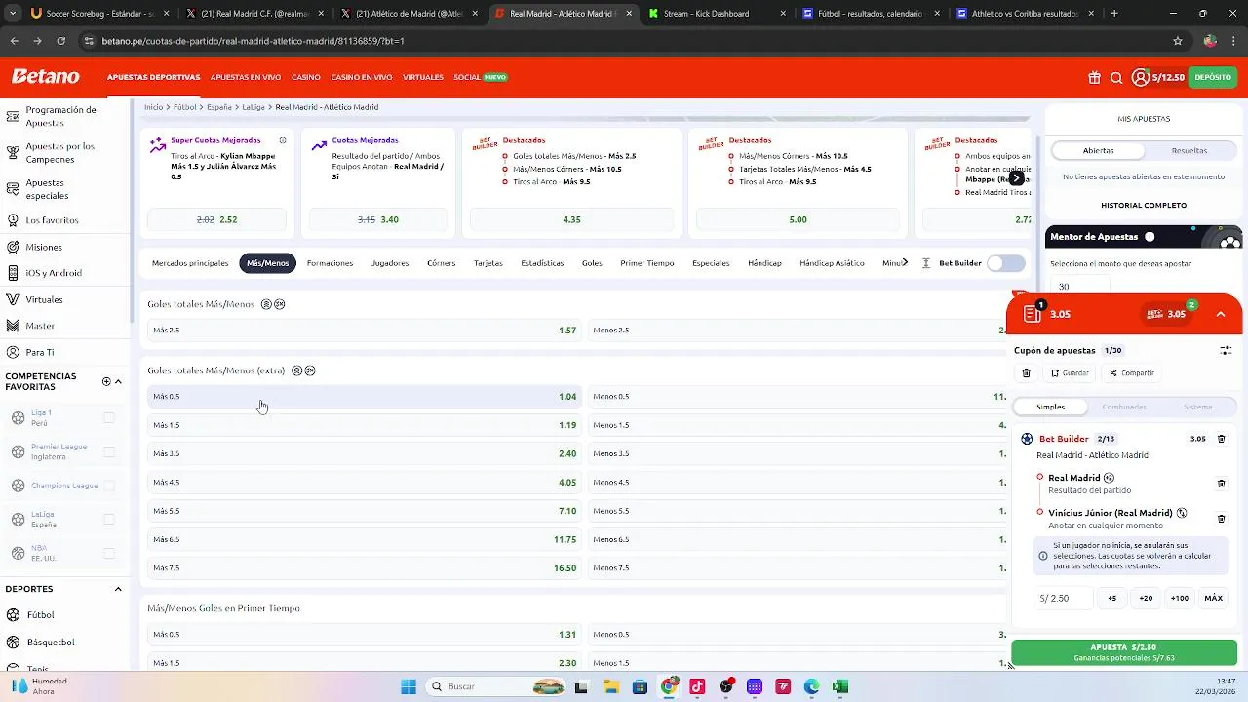The width and height of the screenshot is (1248, 702).
Task: Check the Premier League Inglaterra checkbox
Action: tap(109, 451)
